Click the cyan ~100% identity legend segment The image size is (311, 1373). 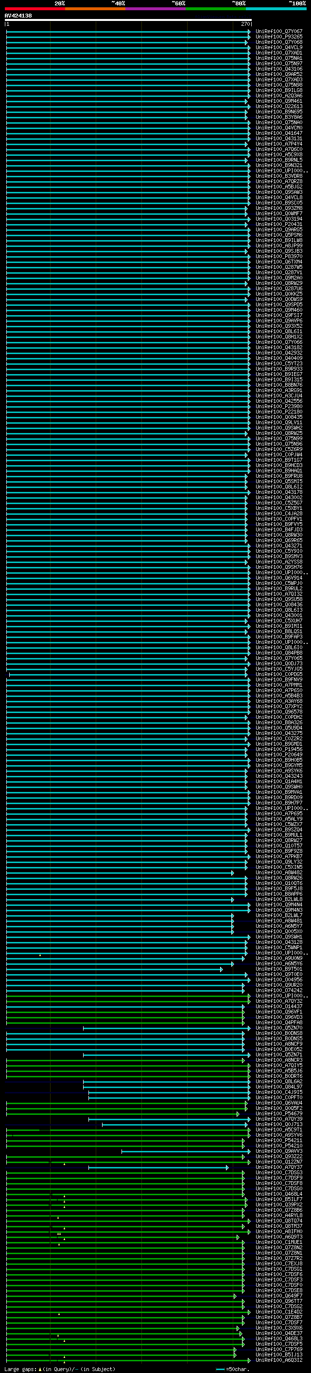(x=276, y=9)
